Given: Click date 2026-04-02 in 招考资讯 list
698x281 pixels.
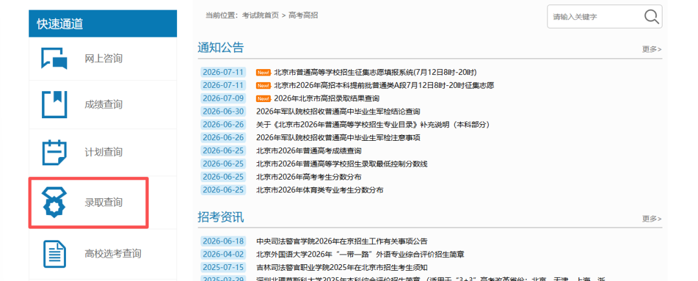Looking at the screenshot, I should [223, 255].
